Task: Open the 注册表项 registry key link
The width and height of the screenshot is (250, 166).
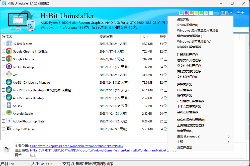Action: 103,150
